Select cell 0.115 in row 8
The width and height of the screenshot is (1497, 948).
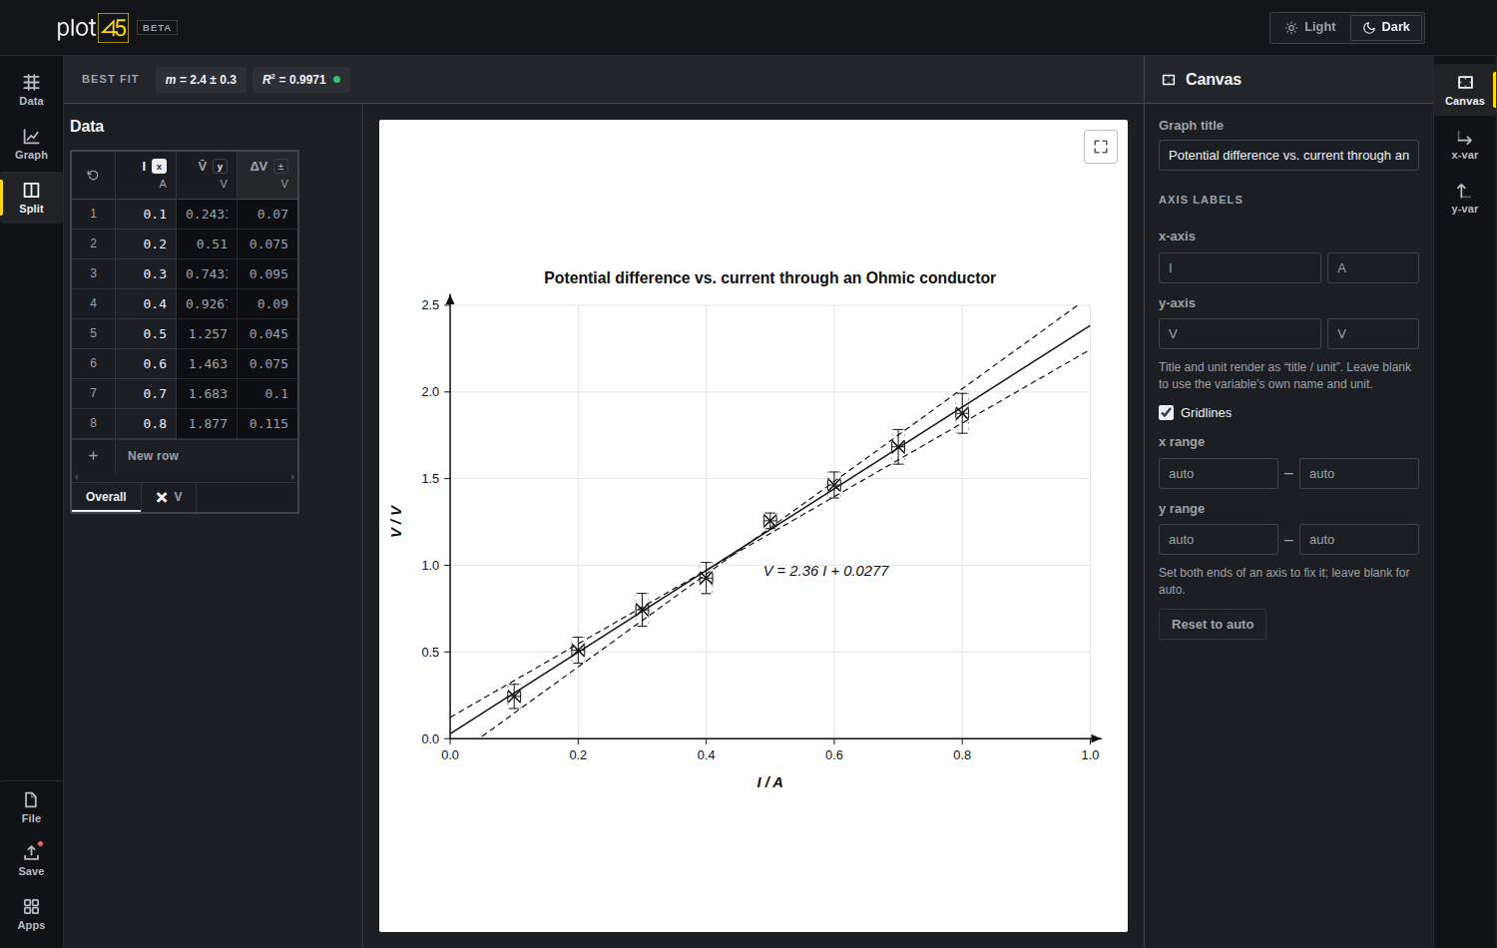tap(267, 424)
